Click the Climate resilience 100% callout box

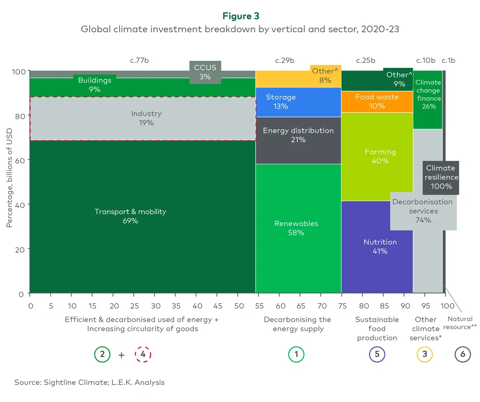[441, 177]
